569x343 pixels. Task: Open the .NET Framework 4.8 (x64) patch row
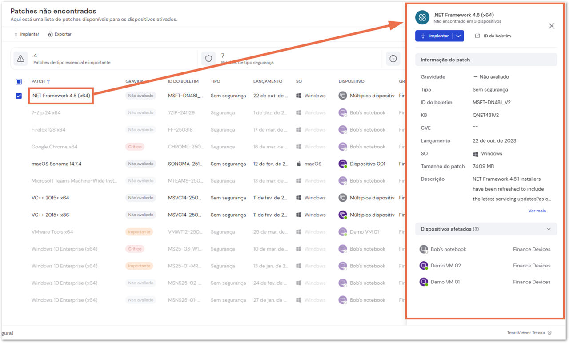pyautogui.click(x=61, y=96)
